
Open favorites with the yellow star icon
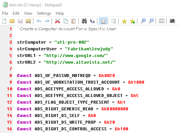tap(124, 21)
